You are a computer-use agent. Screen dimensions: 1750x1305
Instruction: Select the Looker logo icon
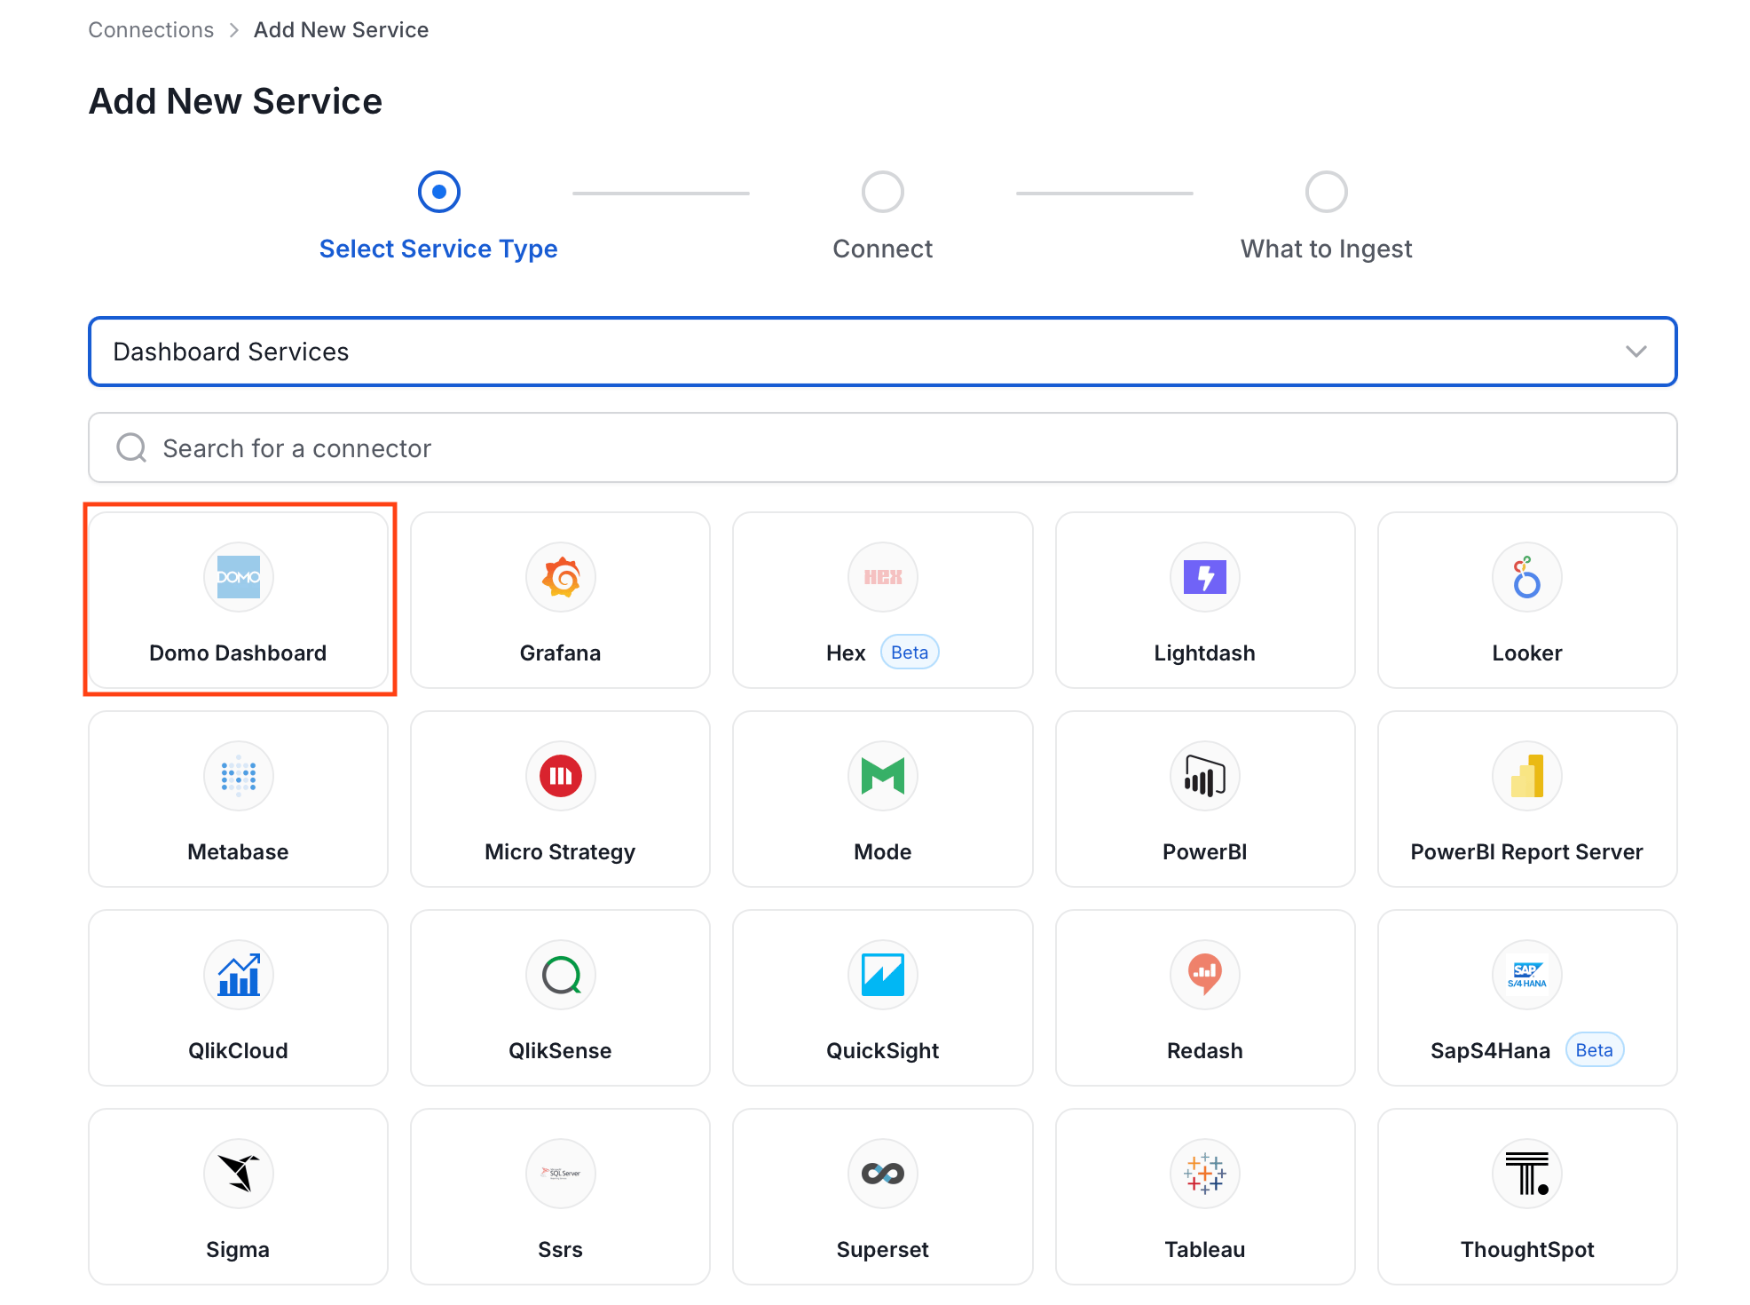pos(1526,577)
